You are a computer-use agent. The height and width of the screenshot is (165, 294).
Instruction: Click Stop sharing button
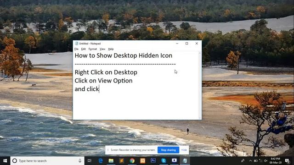click(168, 150)
